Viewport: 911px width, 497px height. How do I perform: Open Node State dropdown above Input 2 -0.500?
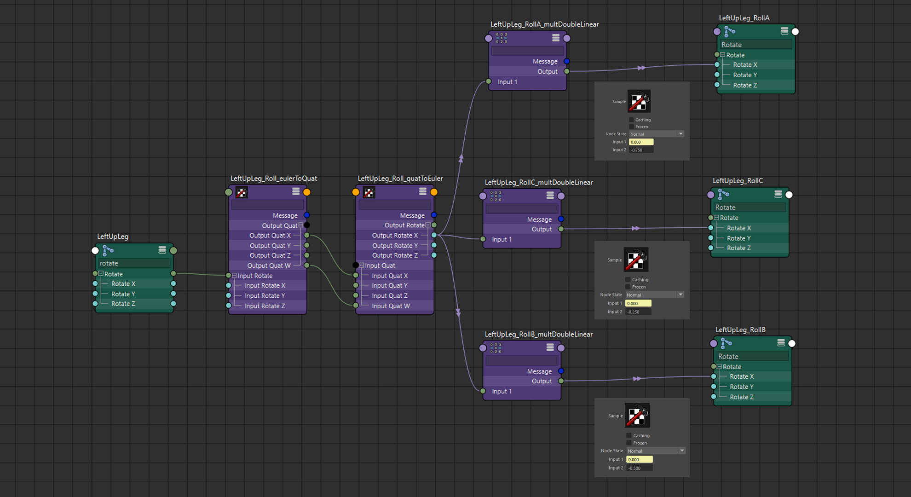[x=656, y=451]
